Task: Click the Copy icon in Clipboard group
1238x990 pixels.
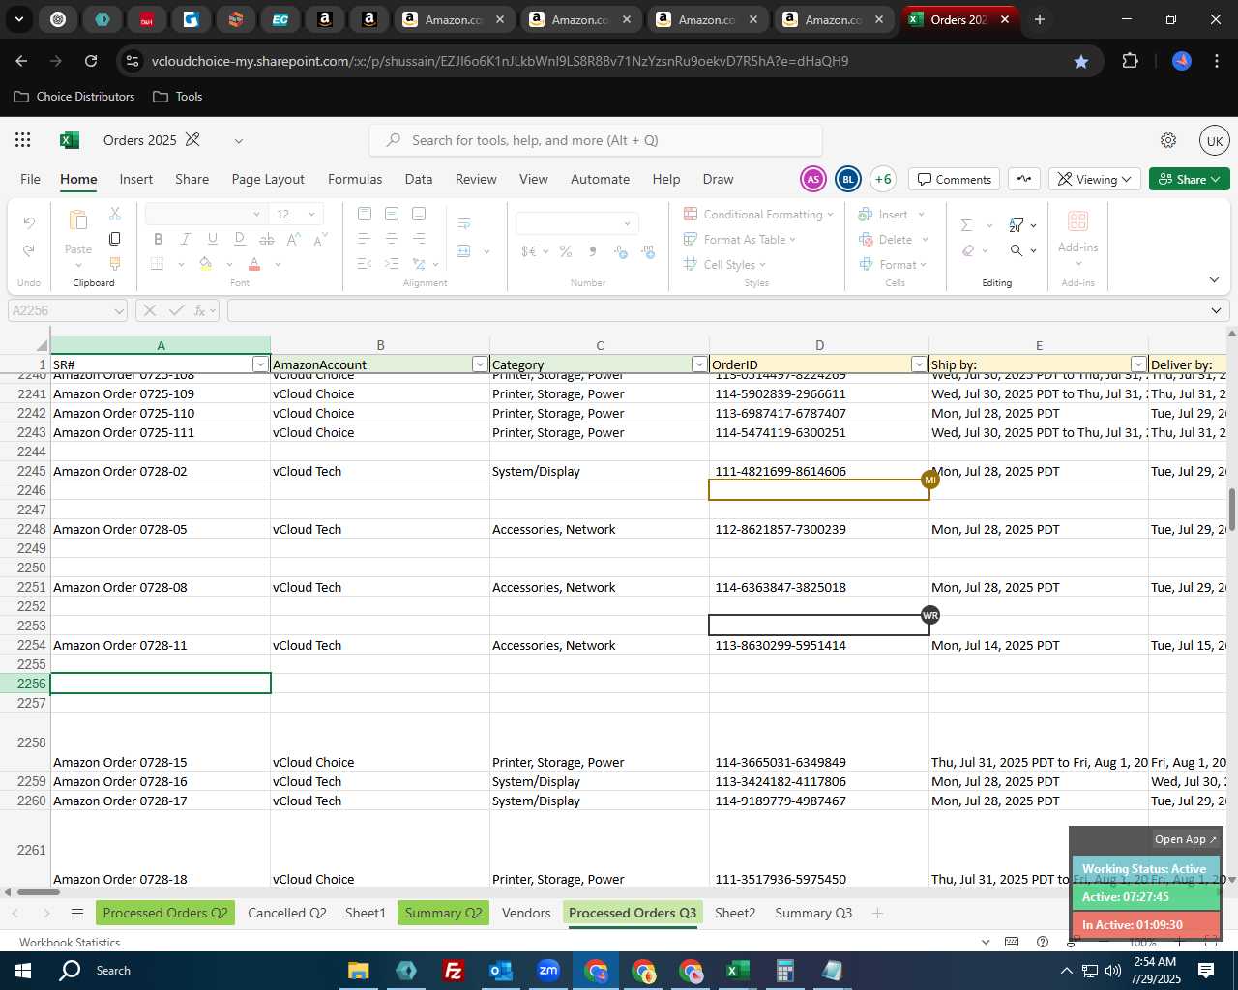Action: coord(115,239)
